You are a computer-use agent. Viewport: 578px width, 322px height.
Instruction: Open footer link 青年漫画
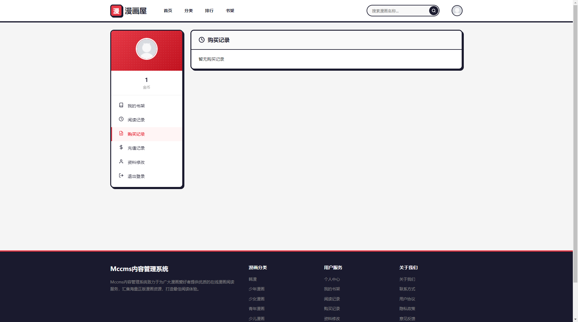coord(257,309)
